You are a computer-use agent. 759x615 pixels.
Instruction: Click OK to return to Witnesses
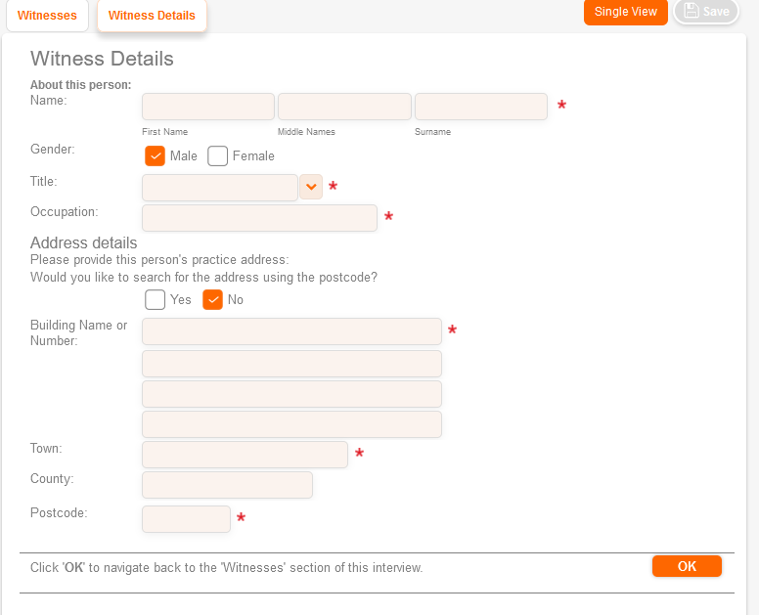(687, 566)
